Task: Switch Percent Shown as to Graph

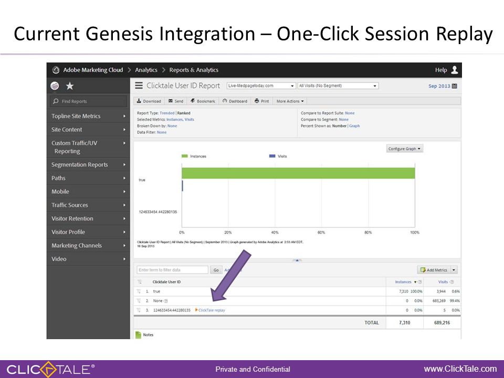Action: [x=354, y=126]
